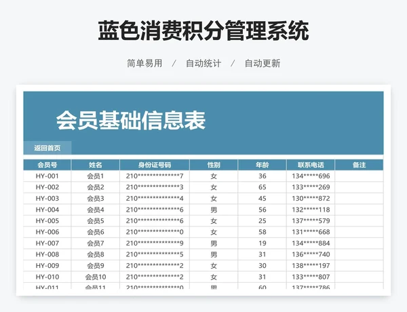
Task: Select name cell 会员3
Action: [x=96, y=198]
